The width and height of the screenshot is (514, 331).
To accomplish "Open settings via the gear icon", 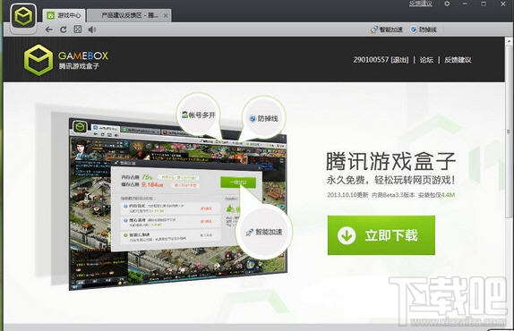I will coord(447,4).
